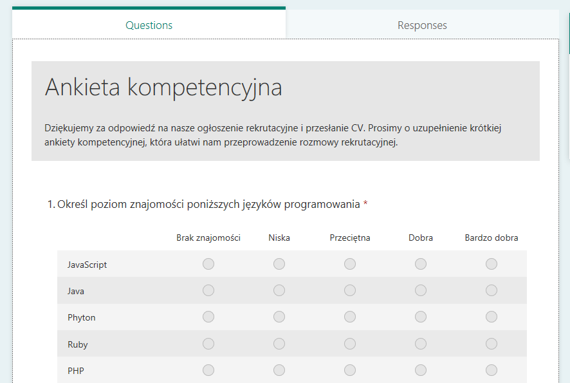570x383 pixels.
Task: Select Bardzo dobra for JavaScript
Action: click(x=492, y=264)
